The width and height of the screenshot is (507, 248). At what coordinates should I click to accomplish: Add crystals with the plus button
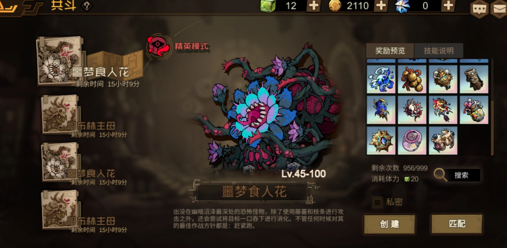point(448,6)
